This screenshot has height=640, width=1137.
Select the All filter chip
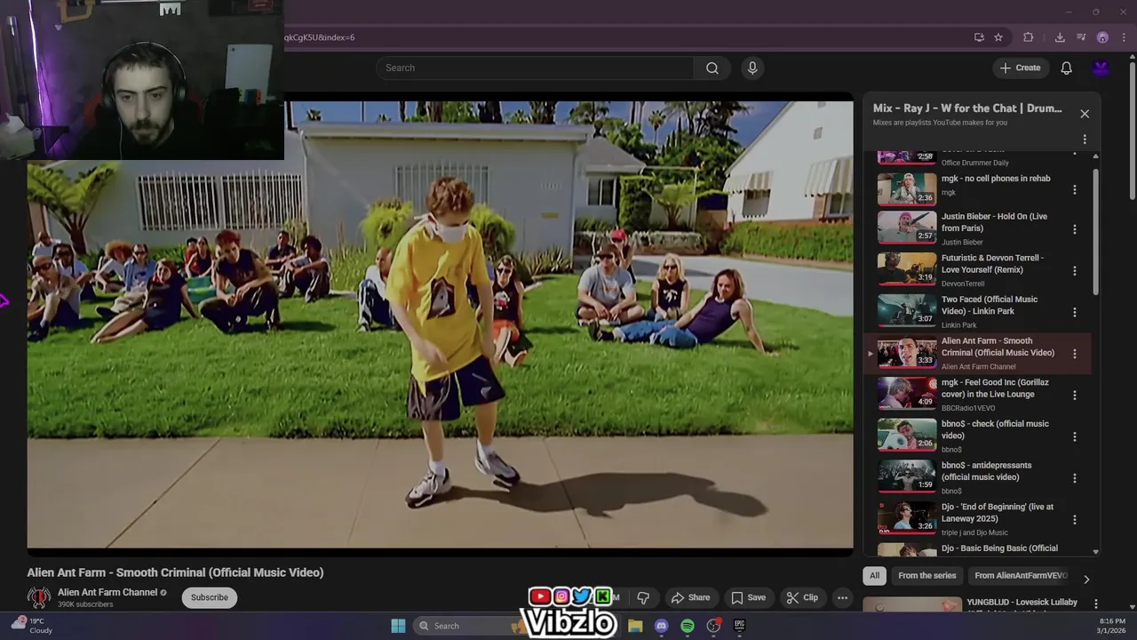874,575
